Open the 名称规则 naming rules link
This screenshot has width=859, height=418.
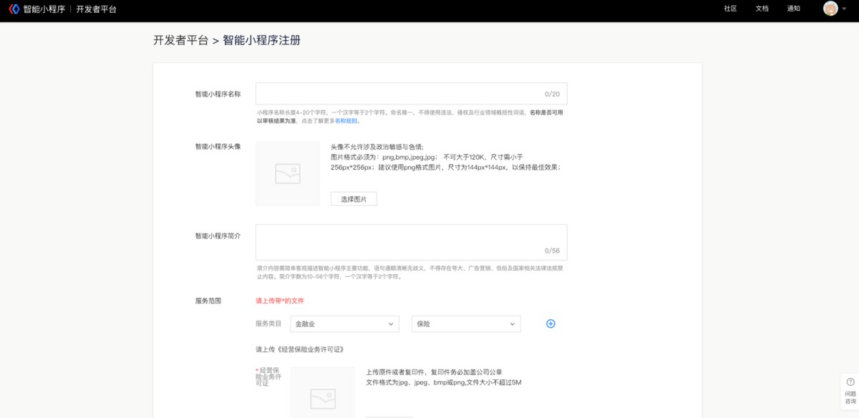(x=346, y=121)
